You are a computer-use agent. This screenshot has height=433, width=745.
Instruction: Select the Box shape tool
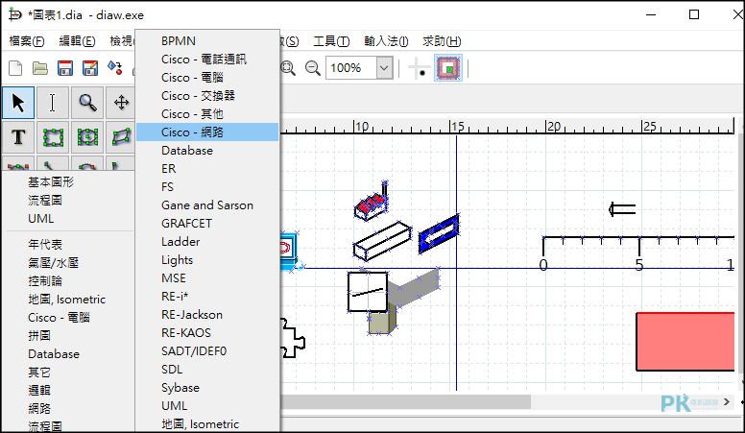click(x=53, y=137)
